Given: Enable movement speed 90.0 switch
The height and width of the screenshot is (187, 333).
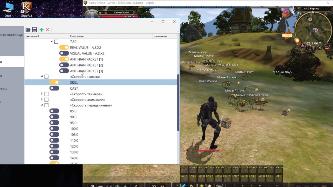Looking at the screenshot, I should tap(54, 117).
